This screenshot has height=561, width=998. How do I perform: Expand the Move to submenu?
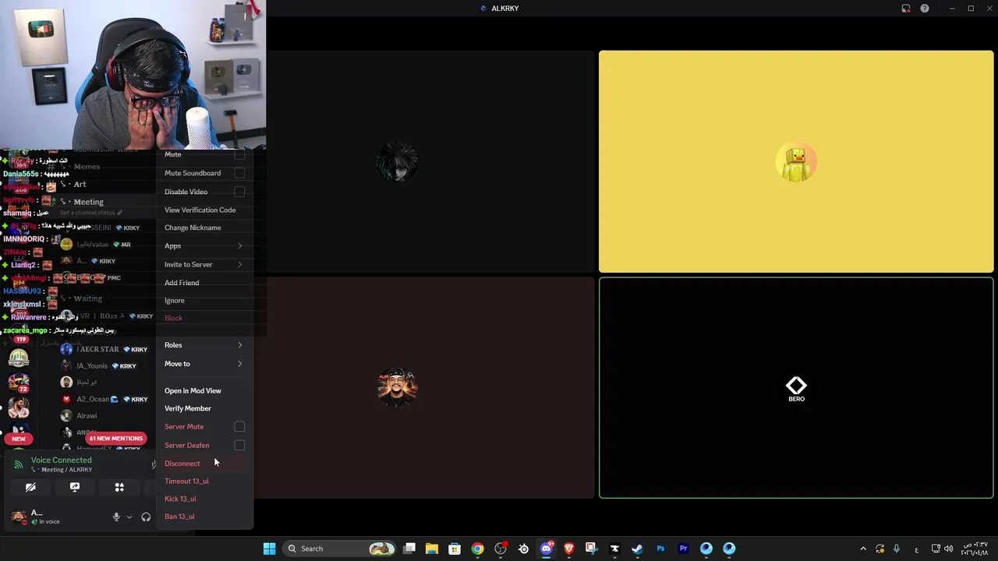coord(204,364)
